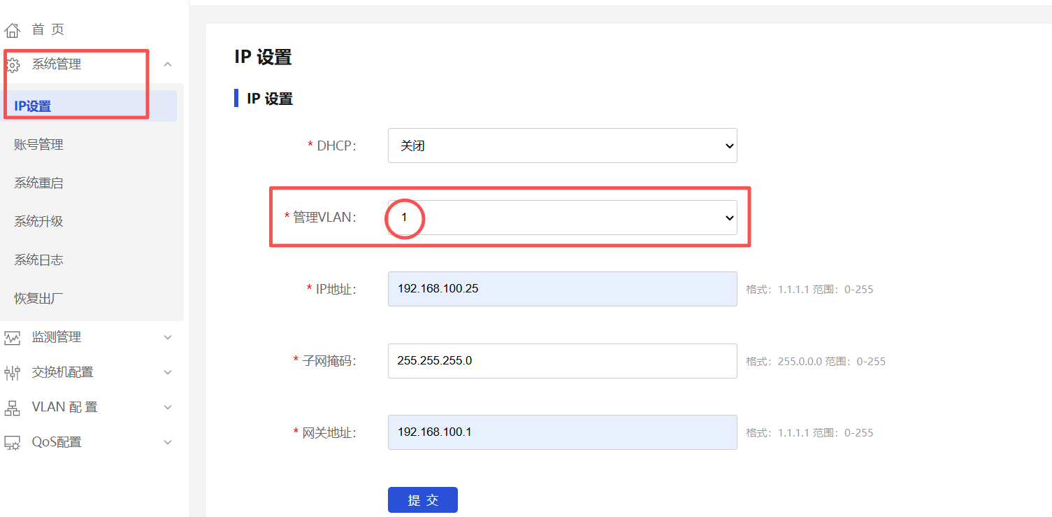1052x517 pixels.
Task: Focus the 网关地址 input field
Action: [562, 432]
